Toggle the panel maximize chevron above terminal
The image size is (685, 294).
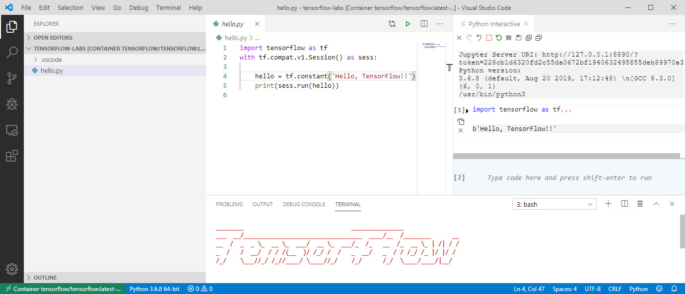pyautogui.click(x=656, y=203)
